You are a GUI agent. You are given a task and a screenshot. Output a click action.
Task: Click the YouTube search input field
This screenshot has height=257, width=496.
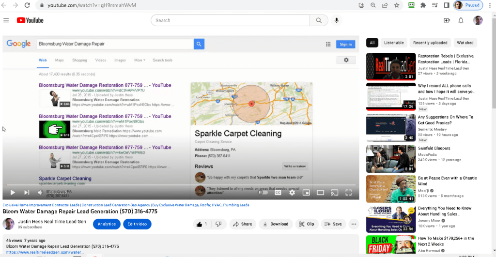230,20
